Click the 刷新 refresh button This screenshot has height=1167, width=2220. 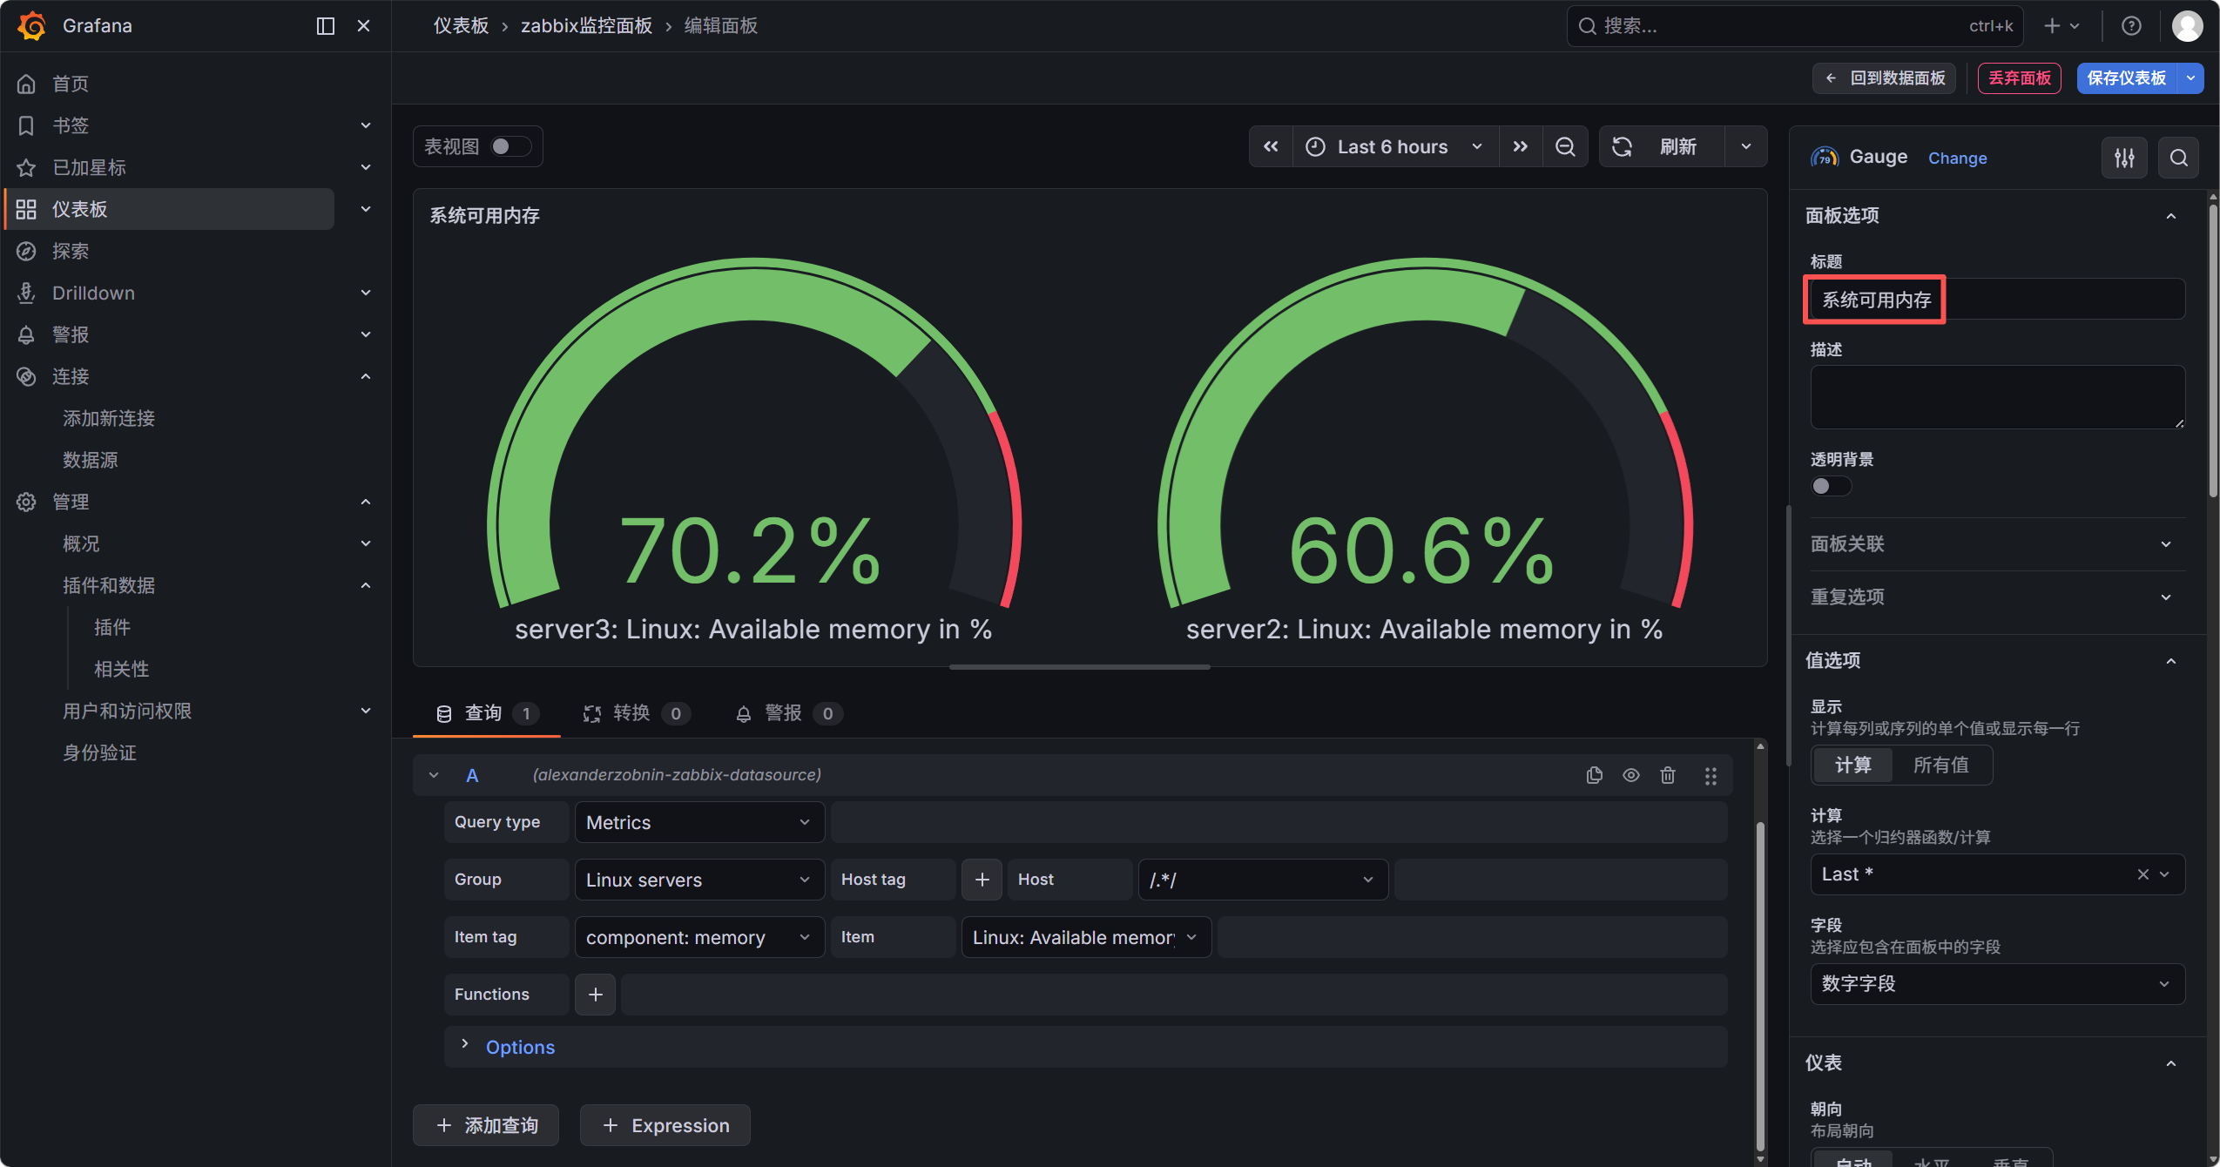tap(1661, 146)
